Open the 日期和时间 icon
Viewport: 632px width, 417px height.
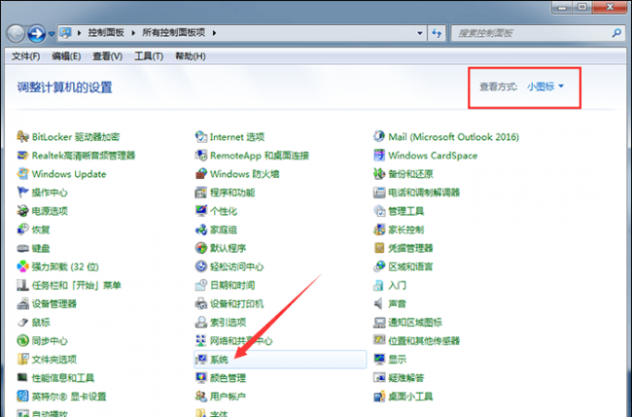point(200,285)
